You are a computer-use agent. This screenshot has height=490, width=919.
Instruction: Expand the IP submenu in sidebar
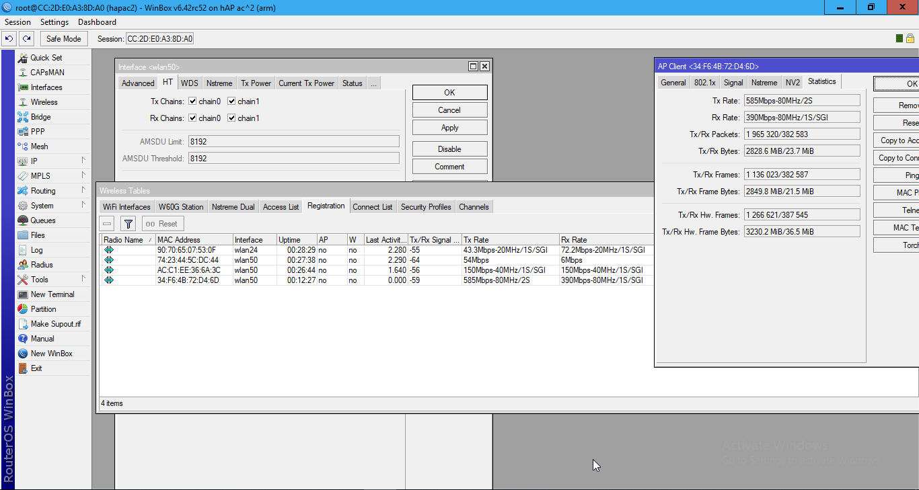[84, 161]
